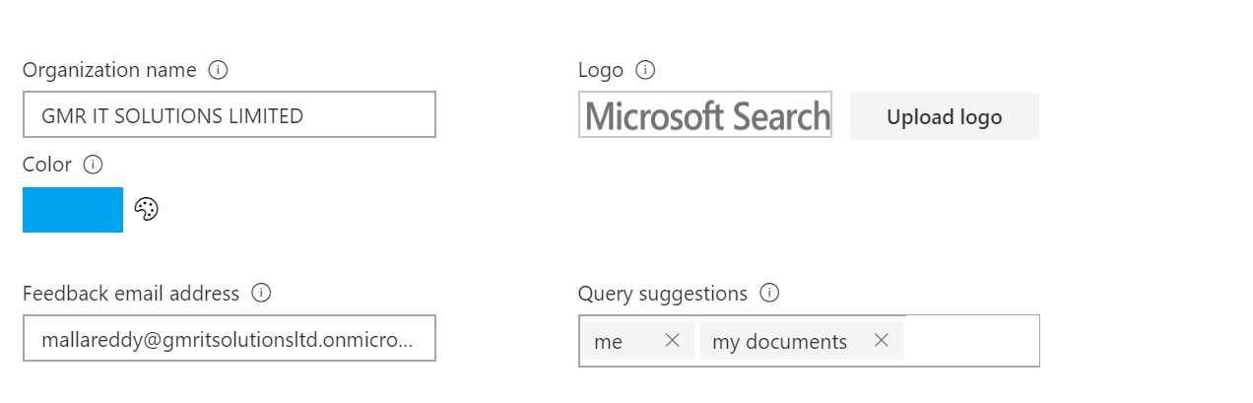The width and height of the screenshot is (1253, 403).
Task: Click the info icon beside Organization name
Action: [x=219, y=71]
